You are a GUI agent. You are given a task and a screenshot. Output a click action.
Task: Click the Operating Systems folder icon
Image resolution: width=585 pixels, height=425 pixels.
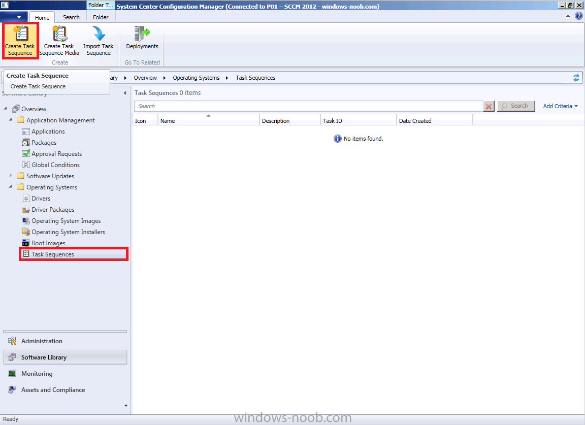[x=20, y=187]
